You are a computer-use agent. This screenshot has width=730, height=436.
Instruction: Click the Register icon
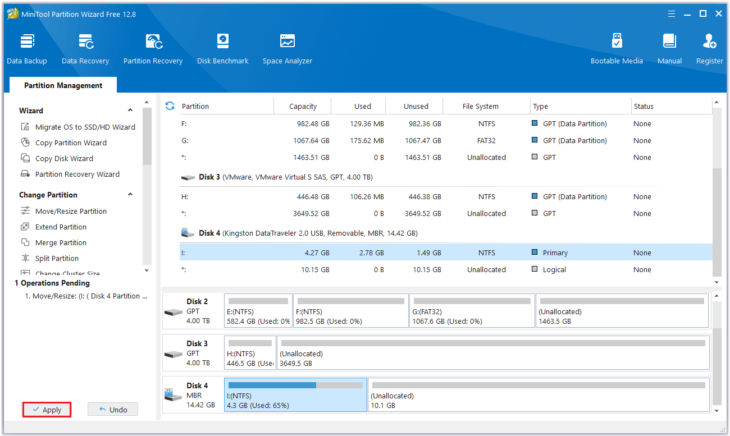709,42
